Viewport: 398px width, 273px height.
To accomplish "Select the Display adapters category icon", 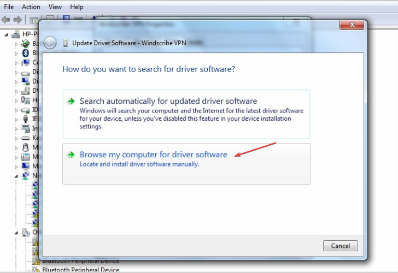I will 25,81.
